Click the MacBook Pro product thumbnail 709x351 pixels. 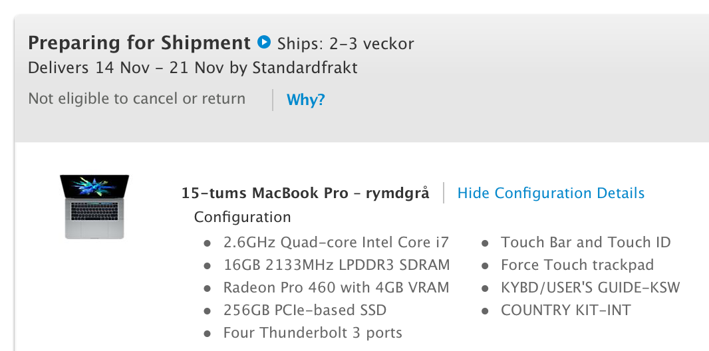(94, 207)
